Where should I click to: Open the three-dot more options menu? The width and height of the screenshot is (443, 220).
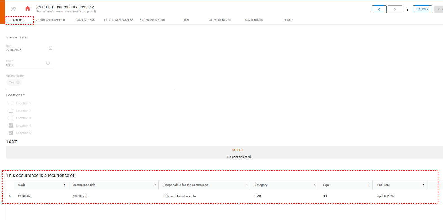[x=407, y=9]
